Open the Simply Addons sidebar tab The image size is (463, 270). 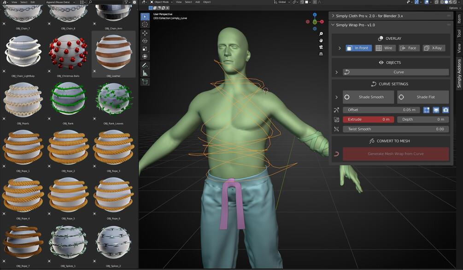[459, 73]
